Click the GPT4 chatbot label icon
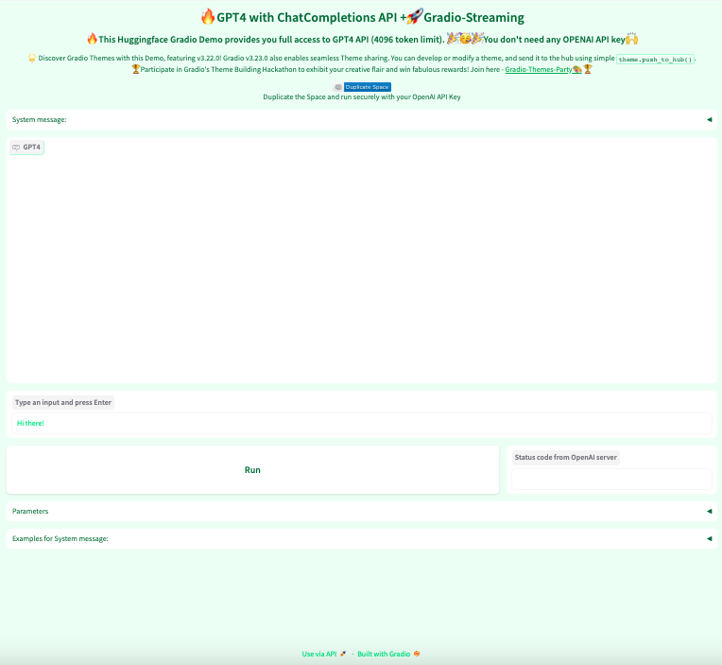The width and height of the screenshot is (722, 665). [16, 147]
